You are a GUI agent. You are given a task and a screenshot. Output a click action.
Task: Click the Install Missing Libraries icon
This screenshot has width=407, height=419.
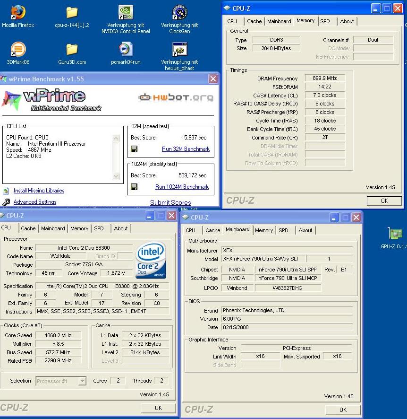(x=6, y=191)
